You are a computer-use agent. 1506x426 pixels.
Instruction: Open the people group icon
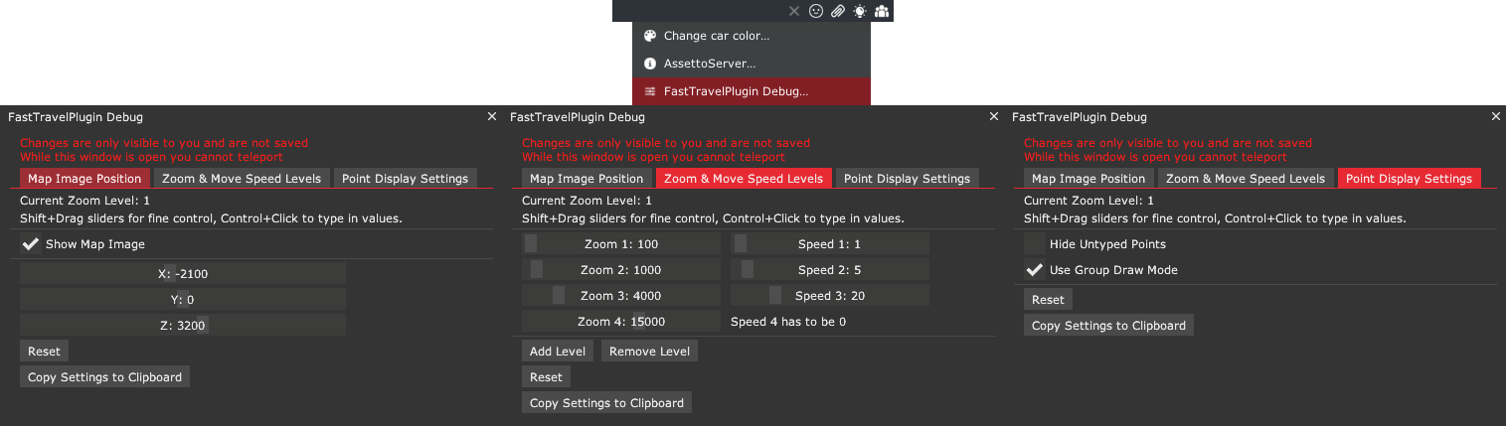(x=882, y=11)
